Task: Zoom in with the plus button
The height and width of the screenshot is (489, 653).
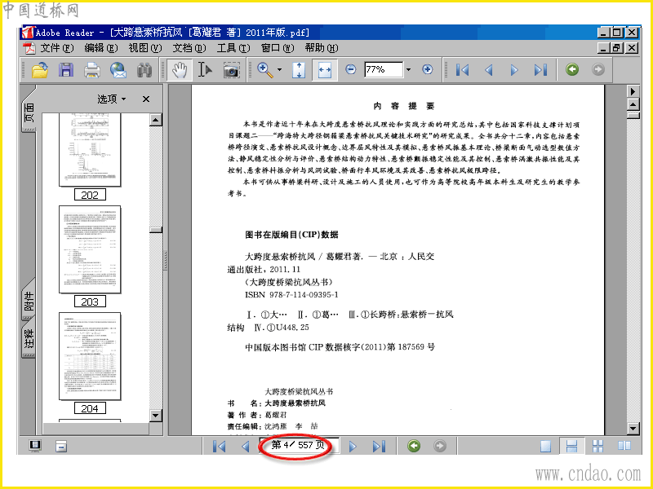Action: coord(427,69)
